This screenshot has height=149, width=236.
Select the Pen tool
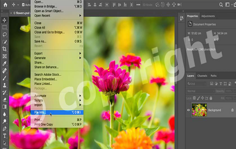click(4, 129)
